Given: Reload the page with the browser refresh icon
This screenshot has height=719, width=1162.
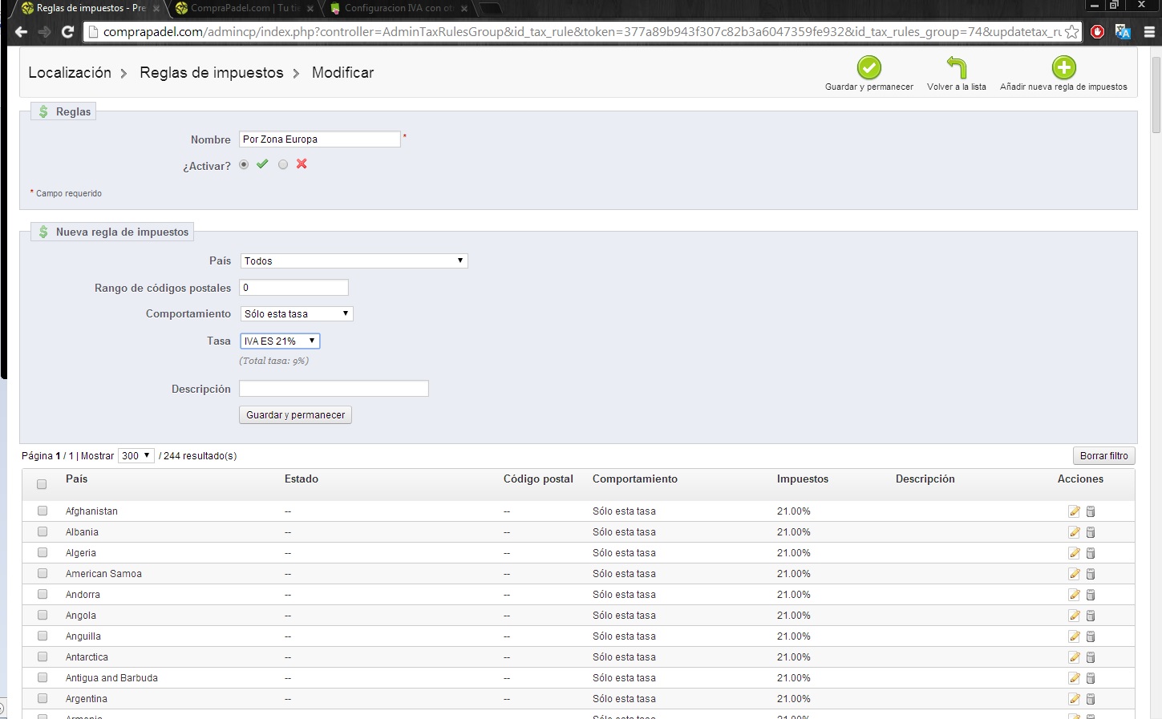Looking at the screenshot, I should tap(67, 32).
